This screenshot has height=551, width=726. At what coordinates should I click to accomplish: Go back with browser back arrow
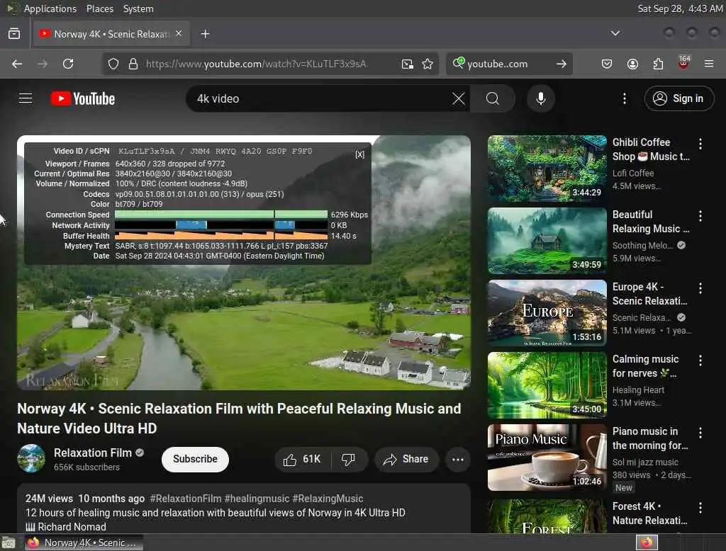tap(17, 64)
